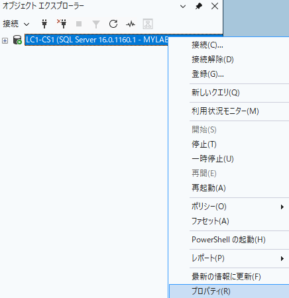Open the Object Explorer window position dropdown arrow

pyautogui.click(x=183, y=7)
